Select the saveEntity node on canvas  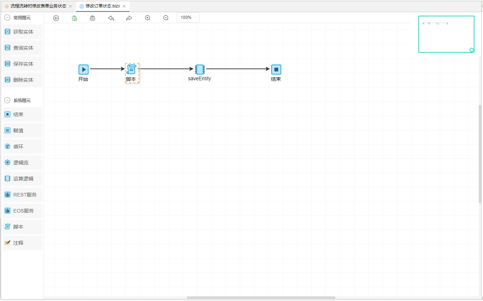coord(200,70)
